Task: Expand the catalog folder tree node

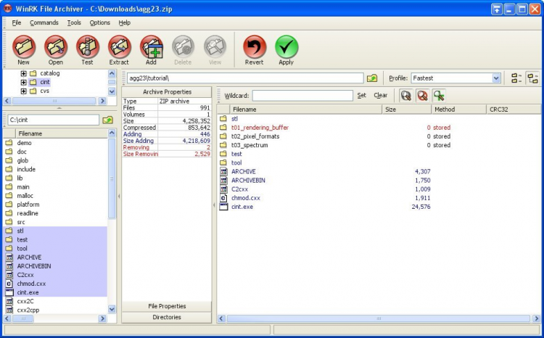Action: 24,73
